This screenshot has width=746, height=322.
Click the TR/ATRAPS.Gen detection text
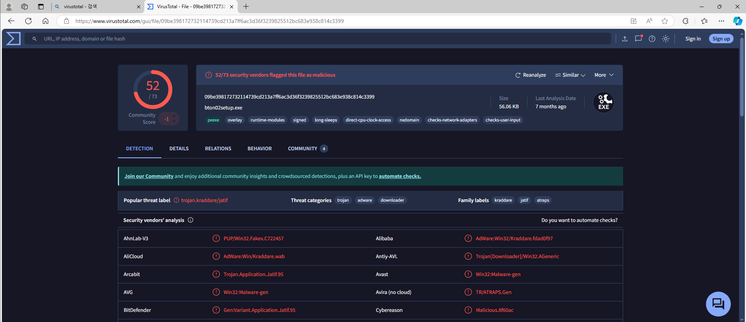(494, 292)
